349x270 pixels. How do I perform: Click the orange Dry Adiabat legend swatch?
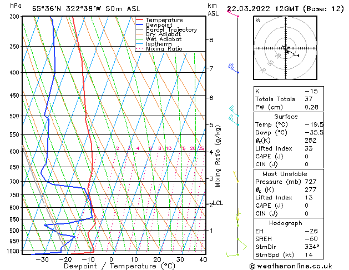tap(140, 34)
